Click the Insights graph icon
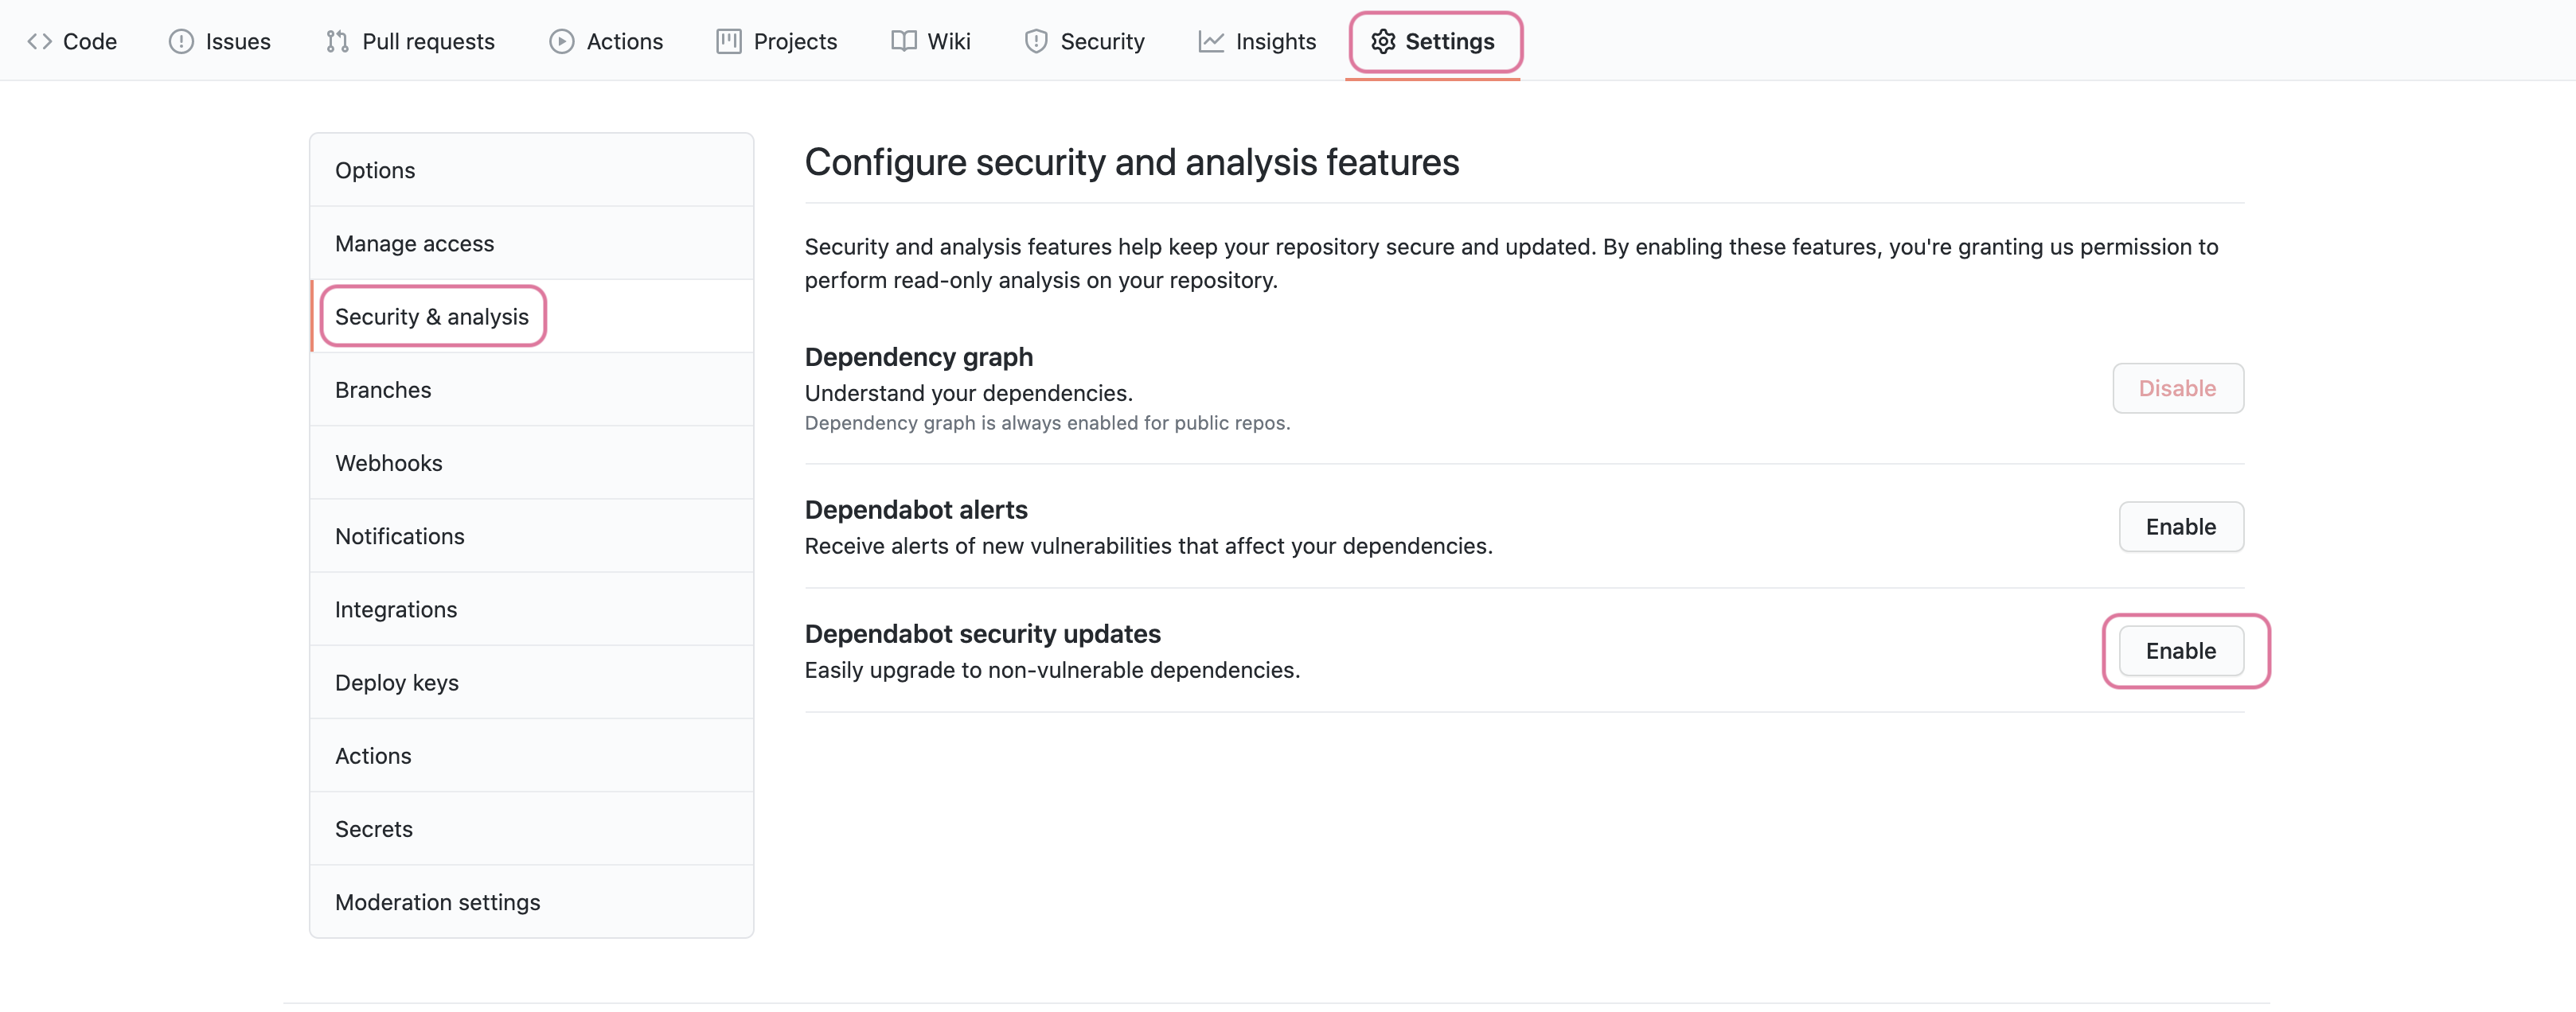This screenshot has width=2576, height=1012. [1210, 41]
